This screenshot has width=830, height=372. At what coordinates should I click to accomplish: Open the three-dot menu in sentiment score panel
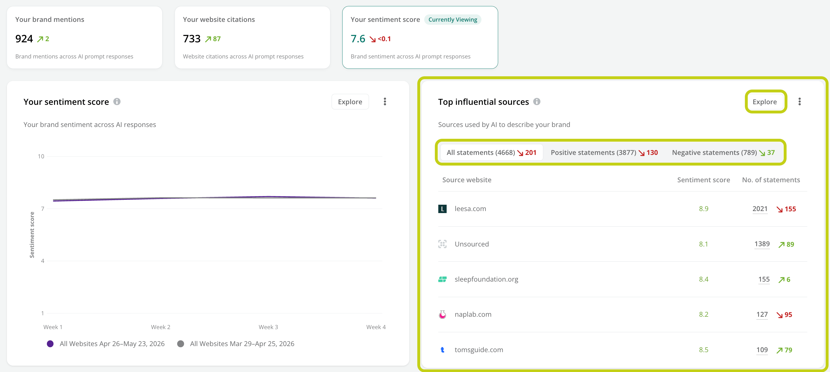(x=385, y=102)
